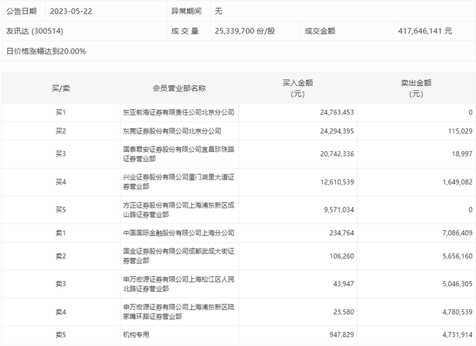Select turnover value 417,646,141 元
The width and height of the screenshot is (476, 346).
click(x=425, y=31)
